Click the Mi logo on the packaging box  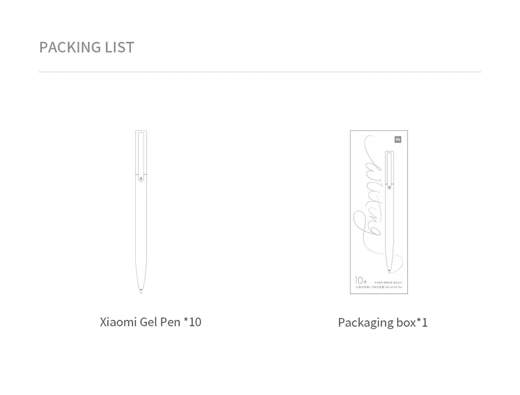(398, 140)
